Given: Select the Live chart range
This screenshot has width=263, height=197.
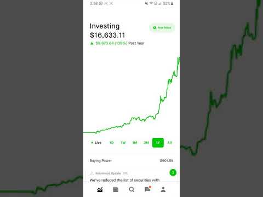Looking at the screenshot, I should [x=96, y=143].
